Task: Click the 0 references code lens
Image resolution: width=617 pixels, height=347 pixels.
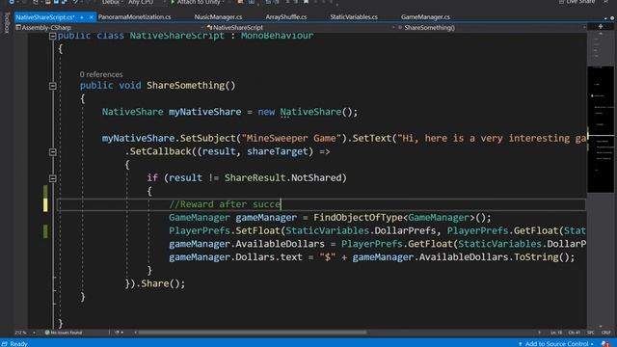Action: [101, 74]
